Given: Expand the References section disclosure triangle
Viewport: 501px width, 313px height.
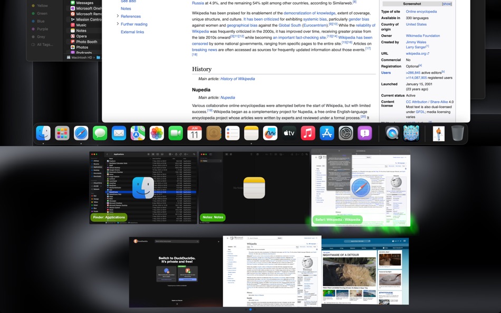Looking at the screenshot, I should (x=118, y=16).
